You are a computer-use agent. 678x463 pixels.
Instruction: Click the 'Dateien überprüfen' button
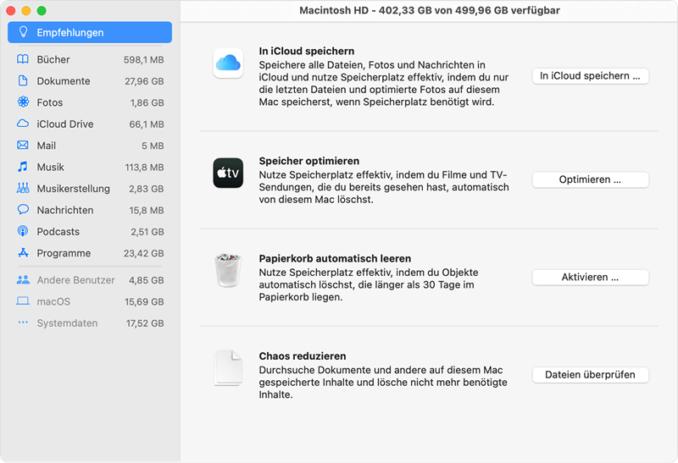pos(590,375)
